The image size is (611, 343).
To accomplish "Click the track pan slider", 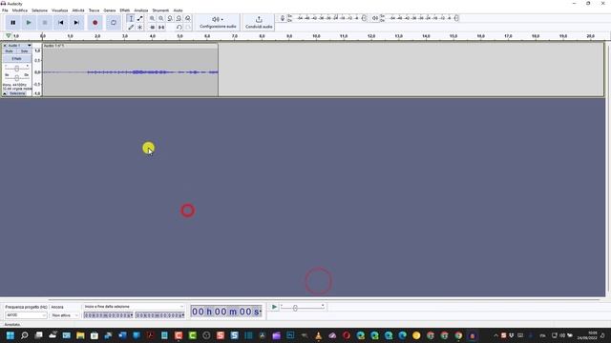I will (17, 78).
